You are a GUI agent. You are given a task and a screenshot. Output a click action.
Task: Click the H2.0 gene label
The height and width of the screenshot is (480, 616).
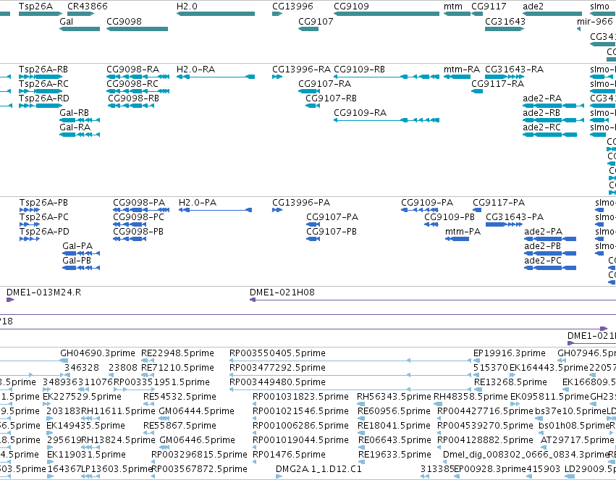tap(187, 7)
